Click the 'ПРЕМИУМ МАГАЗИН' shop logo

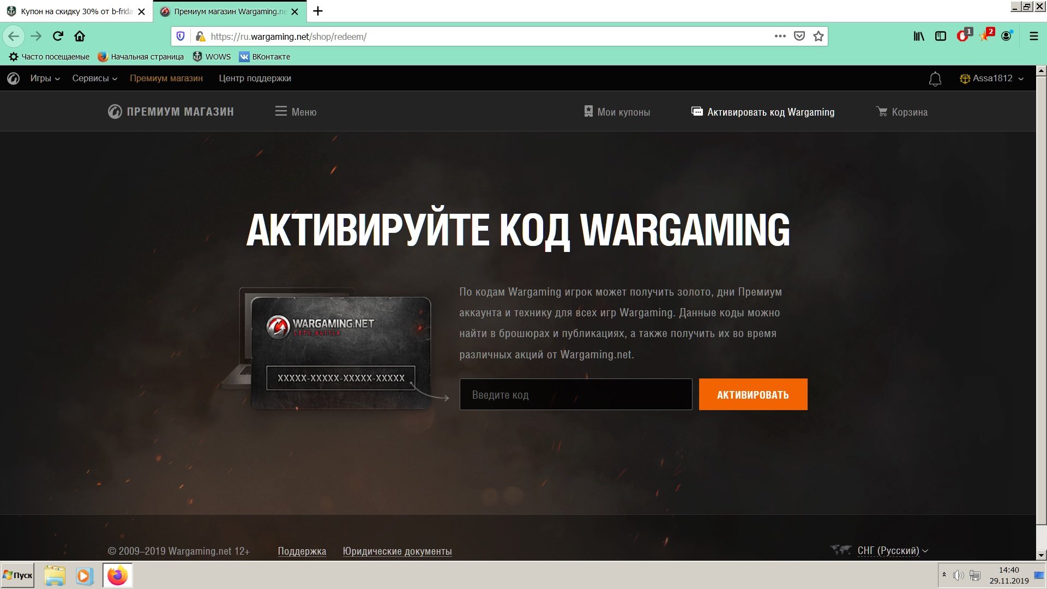171,112
